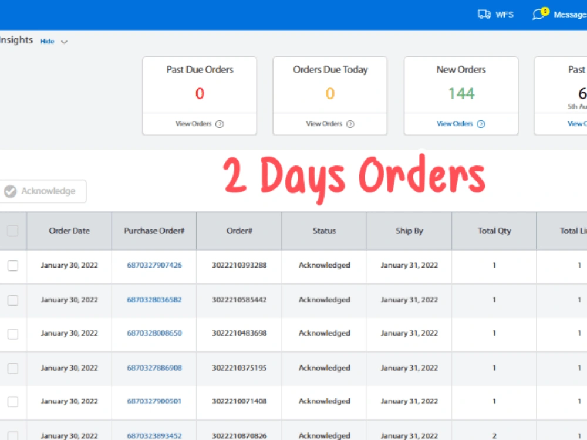The width and height of the screenshot is (587, 440).
Task: Open WFS truck icon in header
Action: 484,15
